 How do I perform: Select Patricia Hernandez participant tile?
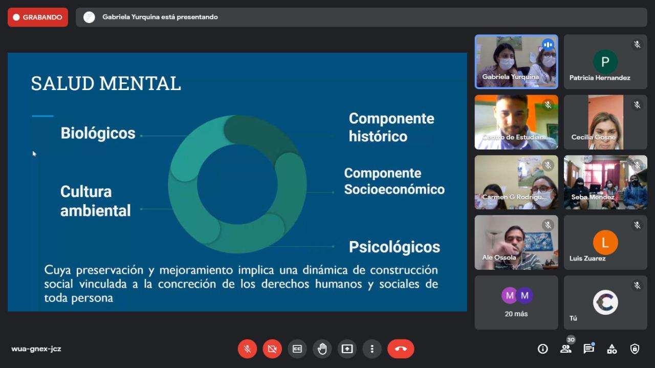(x=605, y=62)
